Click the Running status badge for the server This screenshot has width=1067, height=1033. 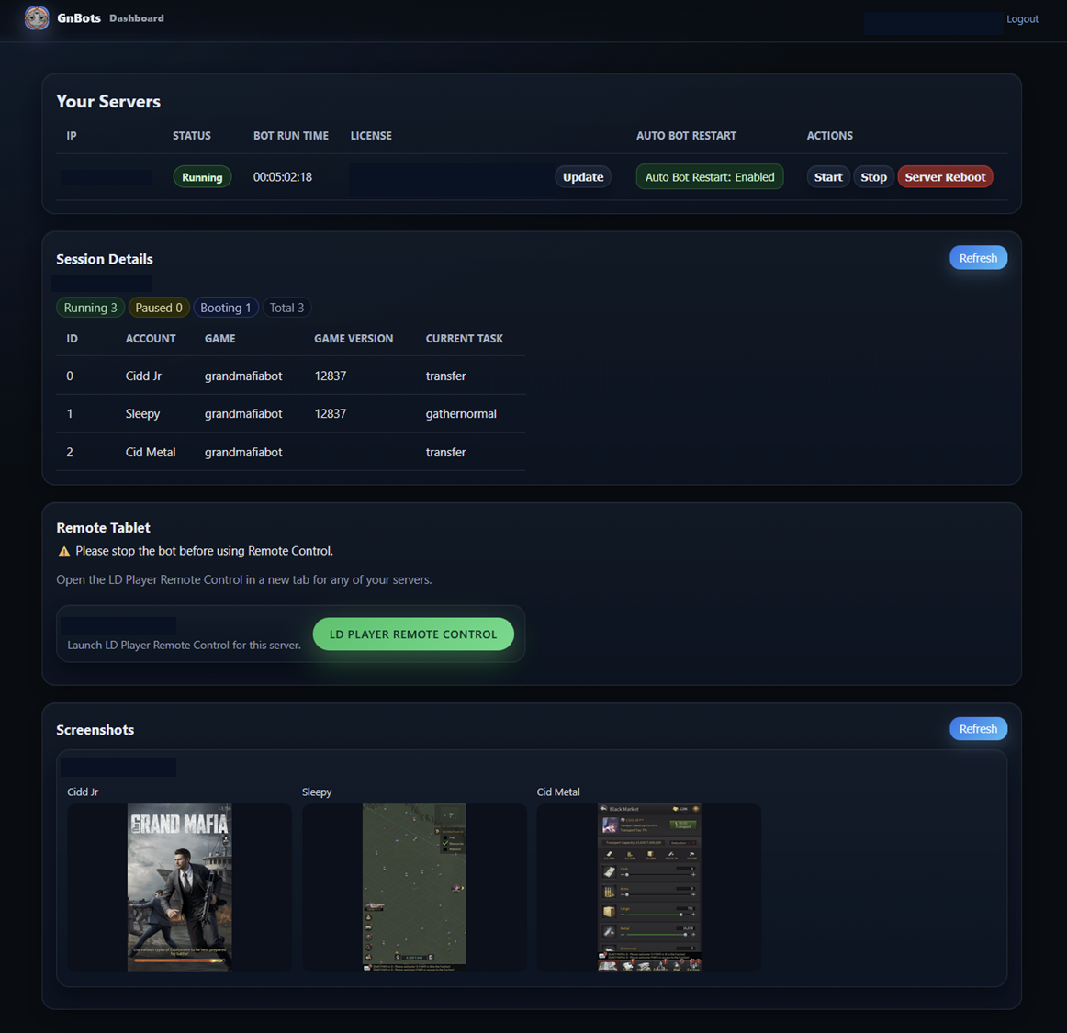point(202,176)
